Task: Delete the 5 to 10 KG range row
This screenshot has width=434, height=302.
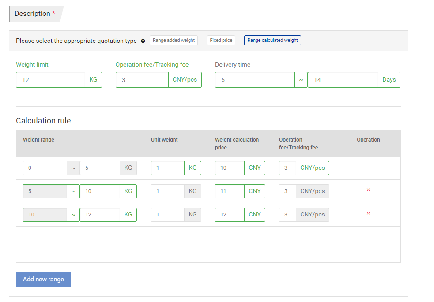Action: pos(368,190)
